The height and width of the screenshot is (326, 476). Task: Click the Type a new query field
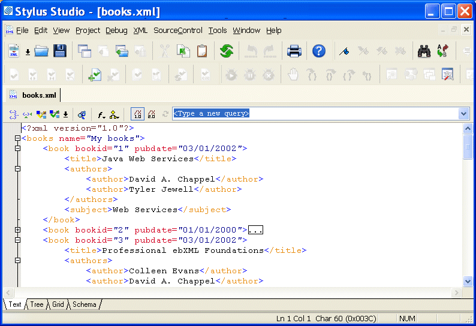pyautogui.click(x=312, y=114)
